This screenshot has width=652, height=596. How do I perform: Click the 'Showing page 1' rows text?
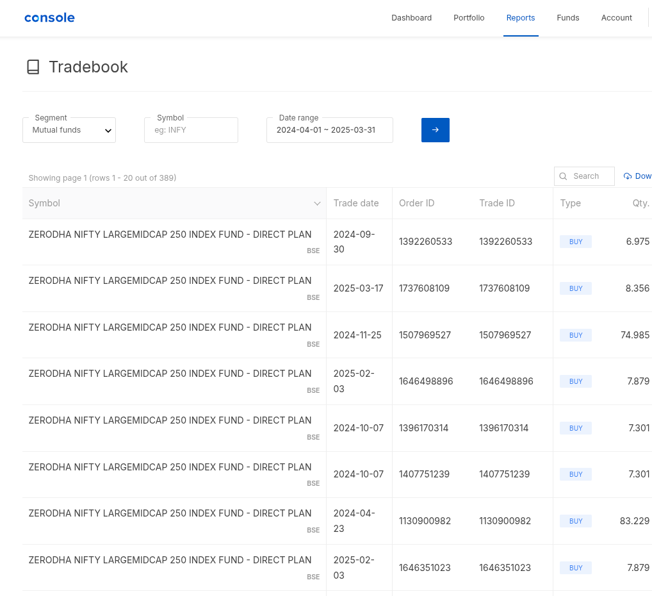pyautogui.click(x=102, y=178)
